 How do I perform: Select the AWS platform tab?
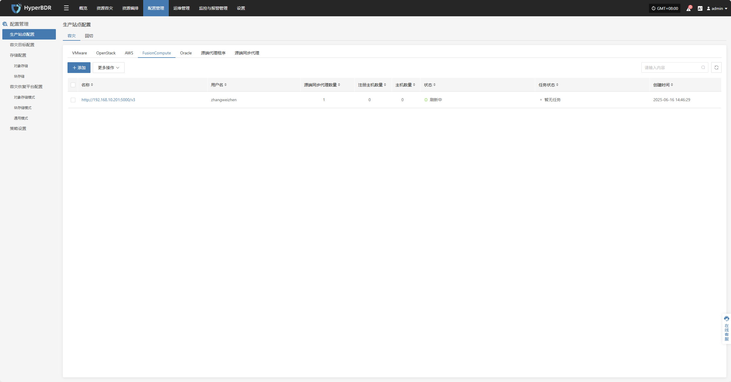(x=129, y=53)
